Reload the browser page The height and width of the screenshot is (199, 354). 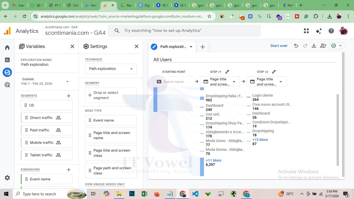(x=24, y=16)
